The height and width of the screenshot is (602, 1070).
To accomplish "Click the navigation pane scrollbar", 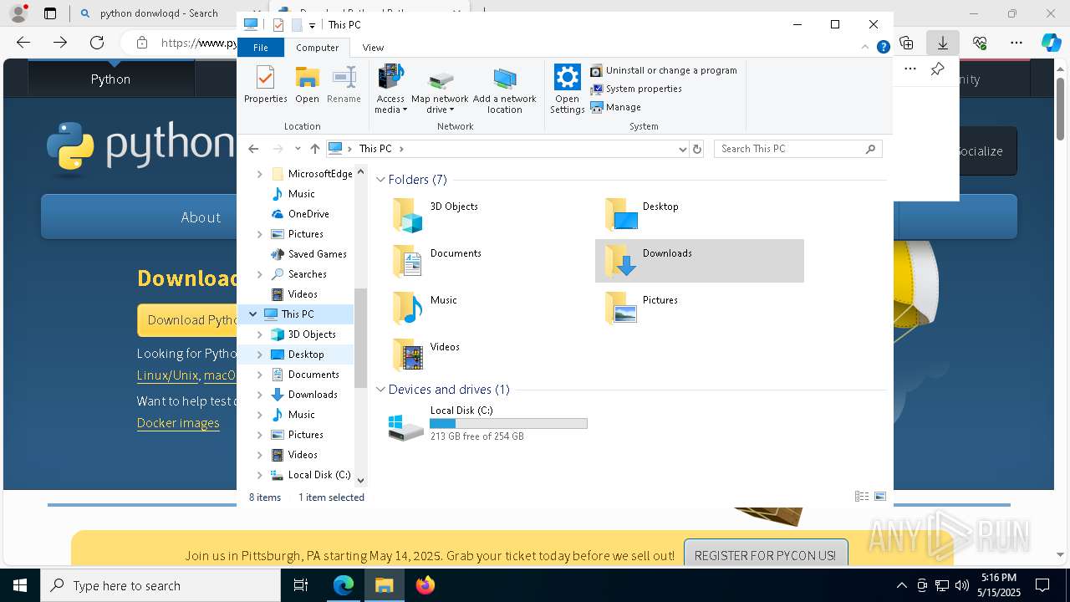I will (x=361, y=338).
